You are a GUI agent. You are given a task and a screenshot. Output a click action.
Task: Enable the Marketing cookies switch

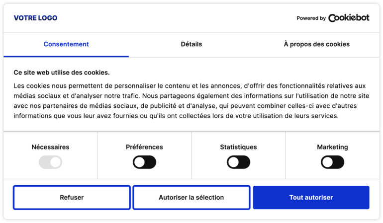tap(332, 162)
